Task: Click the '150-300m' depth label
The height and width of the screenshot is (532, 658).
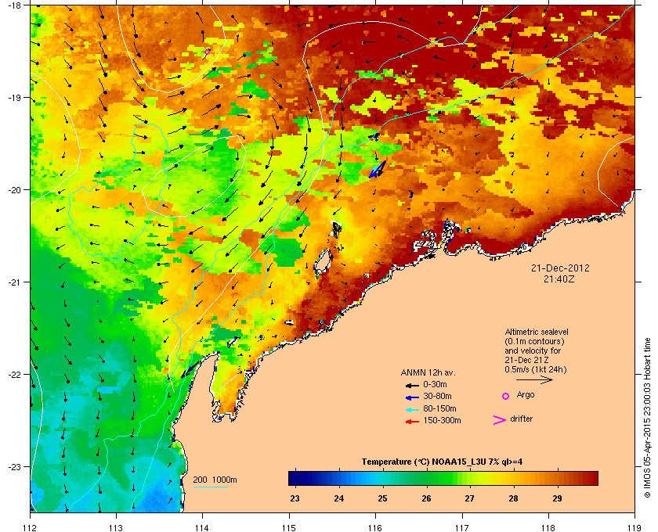Action: [442, 420]
